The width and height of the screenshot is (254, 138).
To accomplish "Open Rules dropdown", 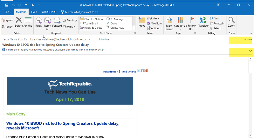I will [153, 18].
